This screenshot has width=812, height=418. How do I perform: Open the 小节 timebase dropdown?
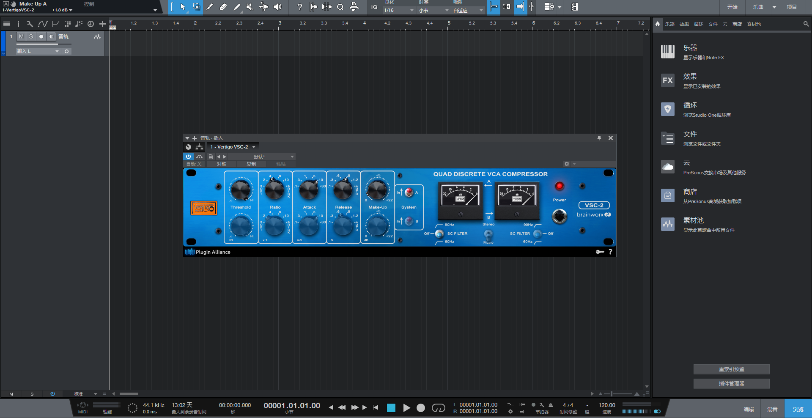pos(434,10)
